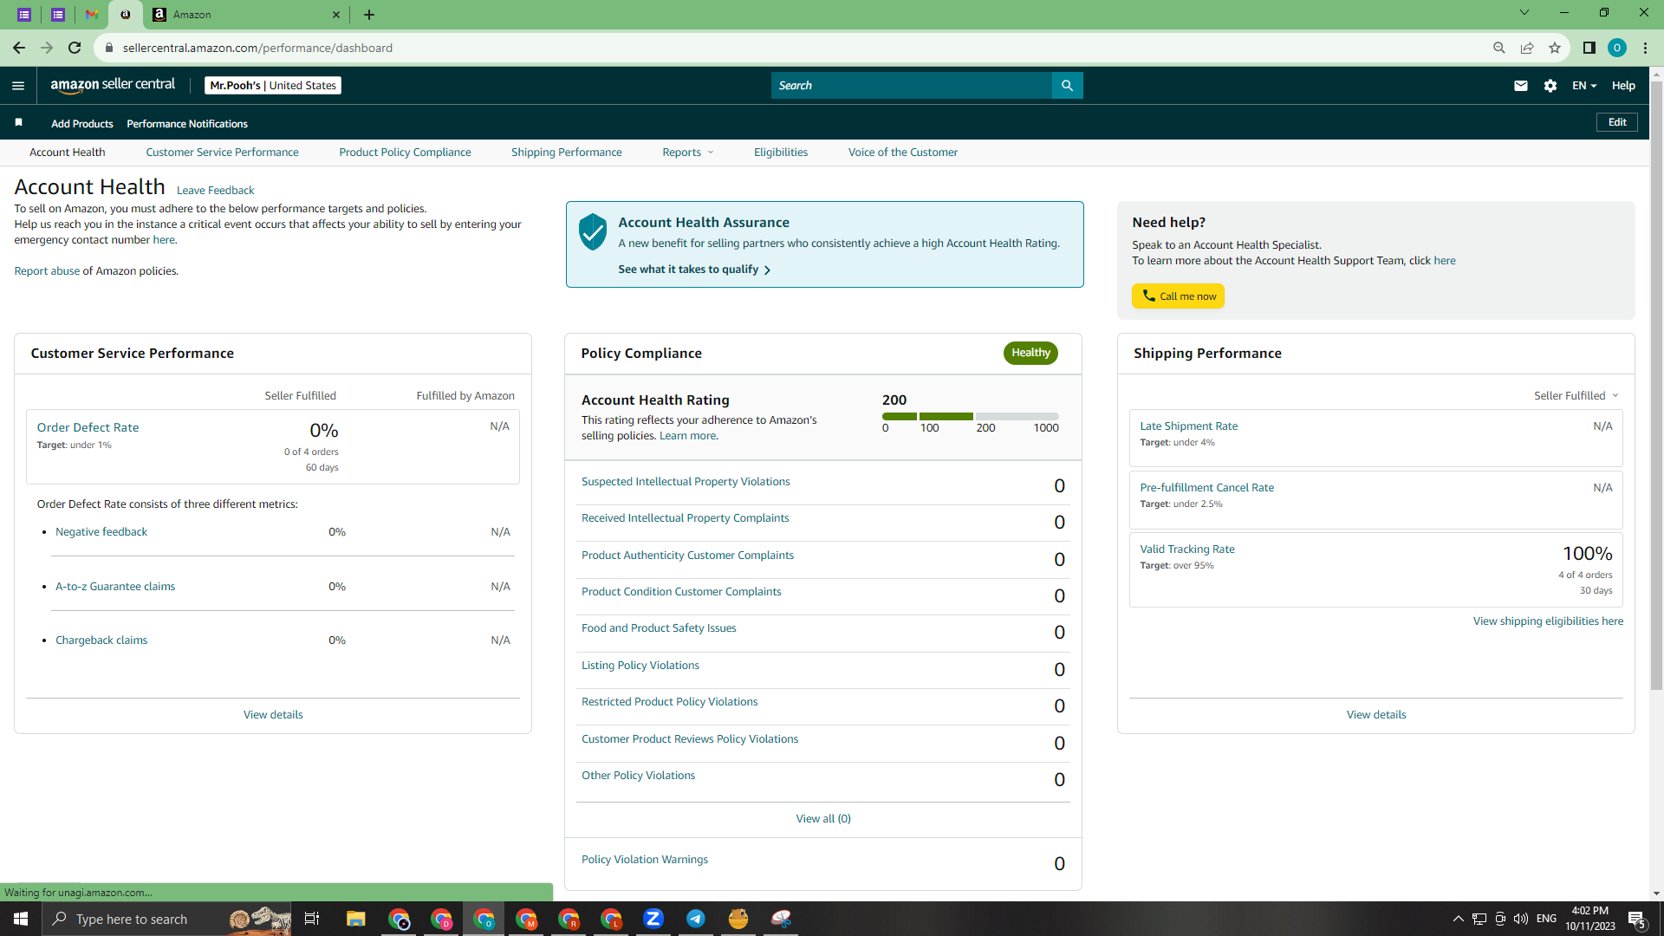Image resolution: width=1664 pixels, height=936 pixels.
Task: Click the Account Health Rating progress bar
Action: (971, 416)
